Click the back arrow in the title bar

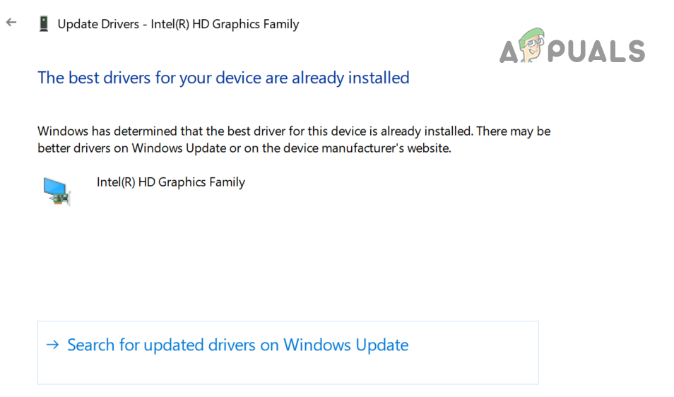coord(11,23)
